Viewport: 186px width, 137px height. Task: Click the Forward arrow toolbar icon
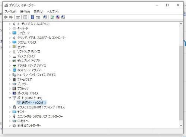(x=11, y=17)
